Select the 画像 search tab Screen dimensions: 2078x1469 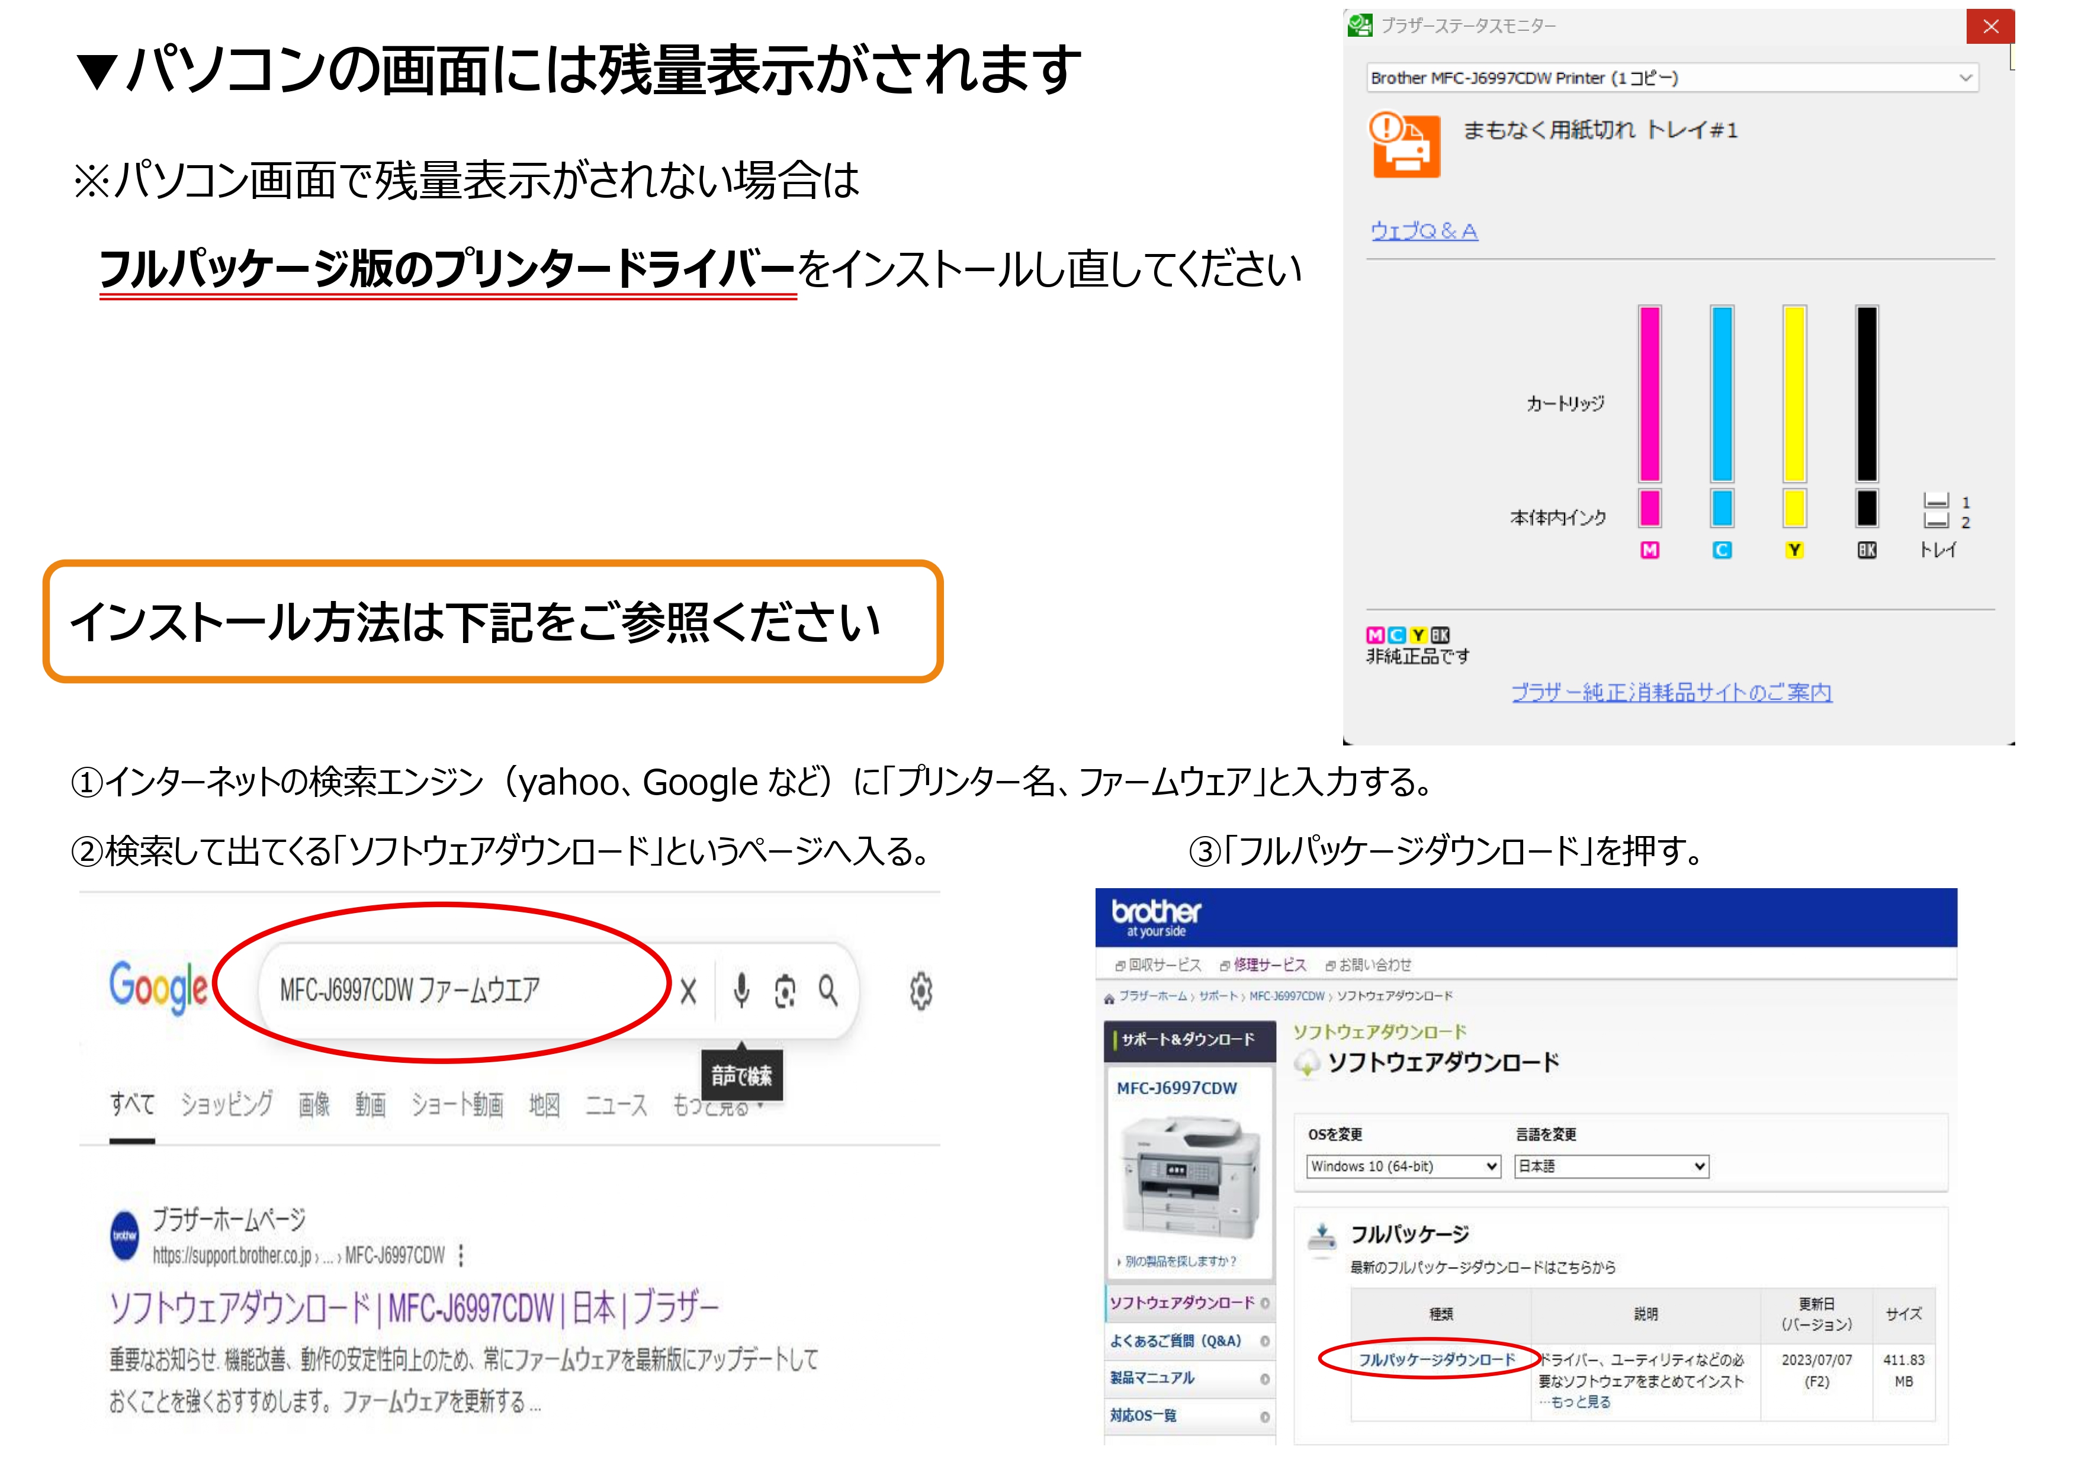pyautogui.click(x=314, y=1104)
